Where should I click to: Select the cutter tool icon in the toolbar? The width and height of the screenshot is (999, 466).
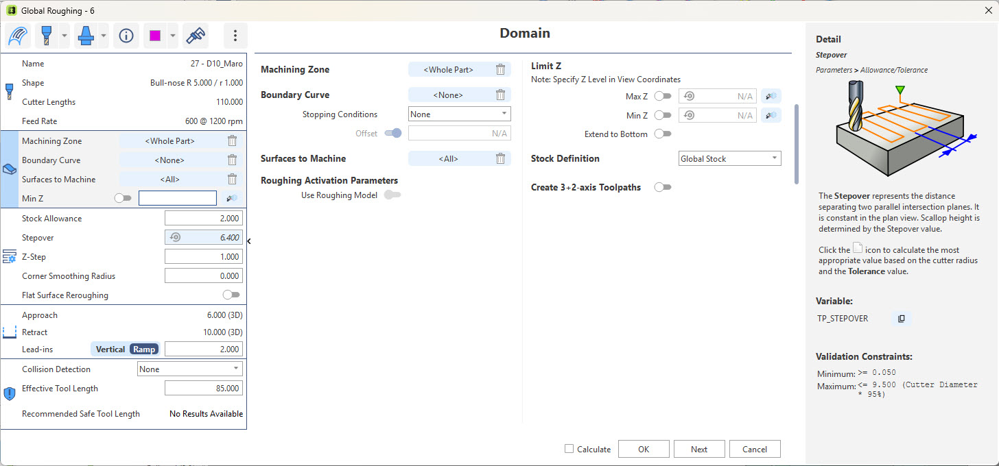pyautogui.click(x=47, y=36)
